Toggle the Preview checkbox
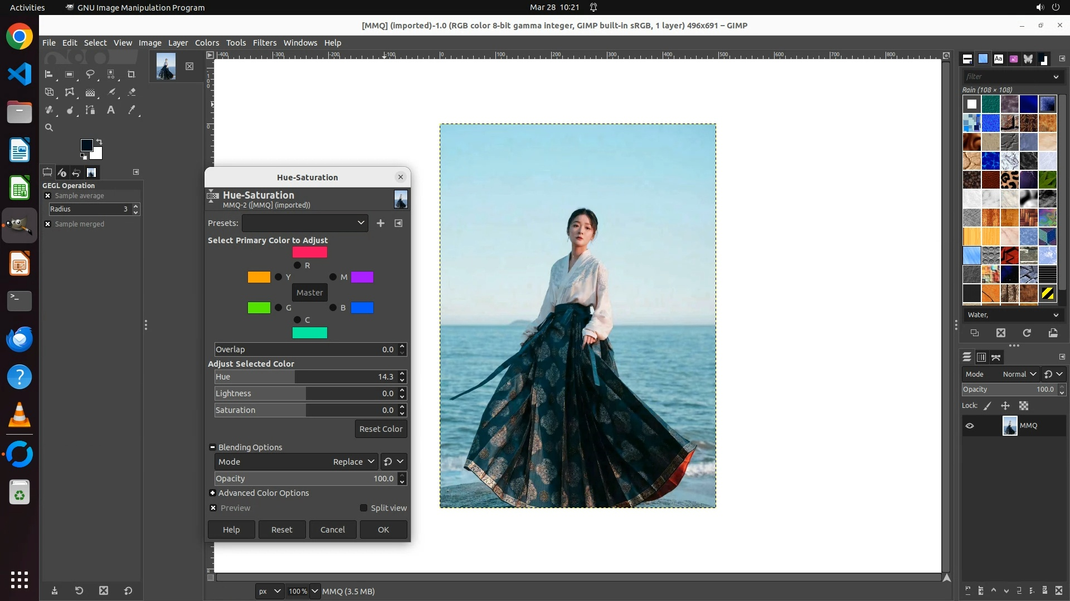1070x601 pixels. point(213,508)
